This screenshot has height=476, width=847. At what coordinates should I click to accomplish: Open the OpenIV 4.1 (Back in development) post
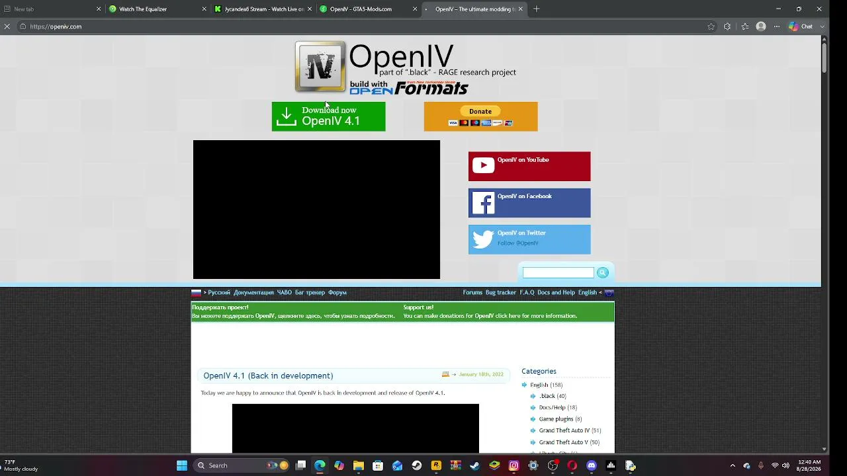click(268, 376)
